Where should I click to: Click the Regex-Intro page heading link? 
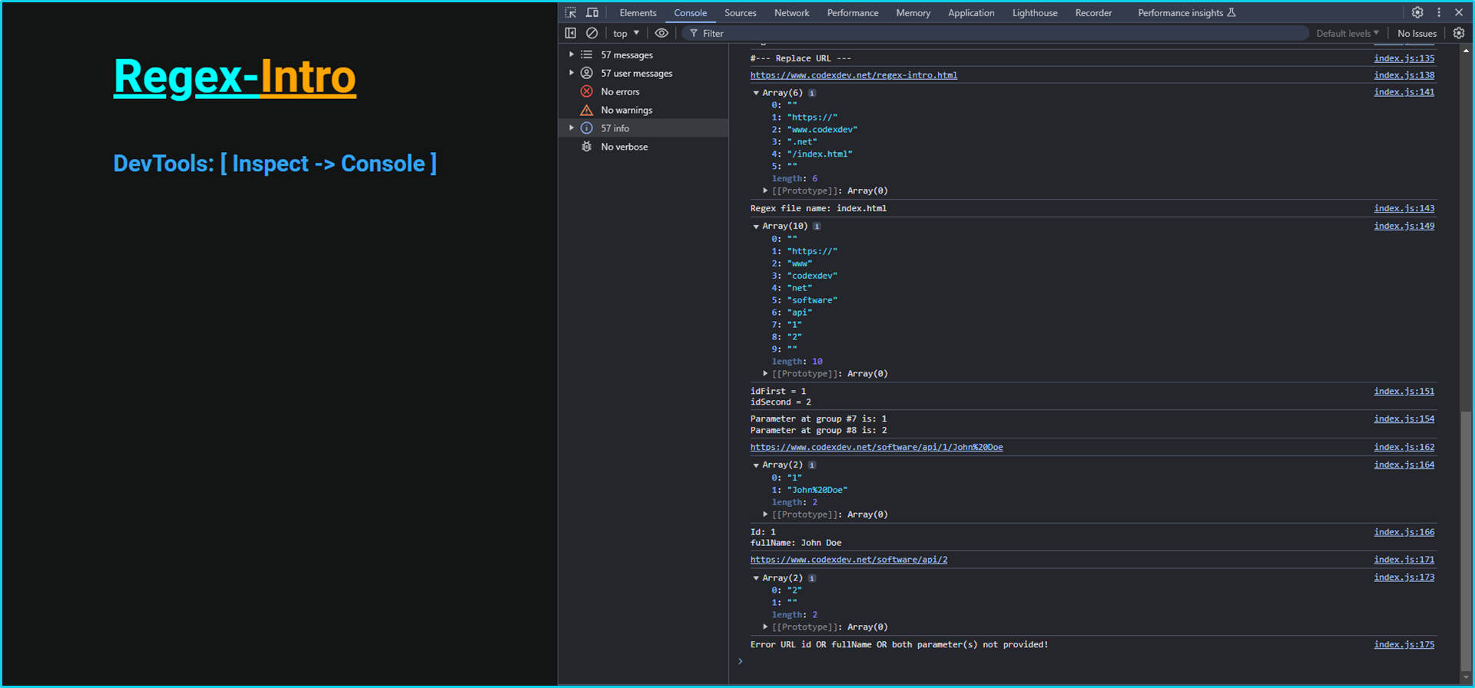(x=234, y=77)
